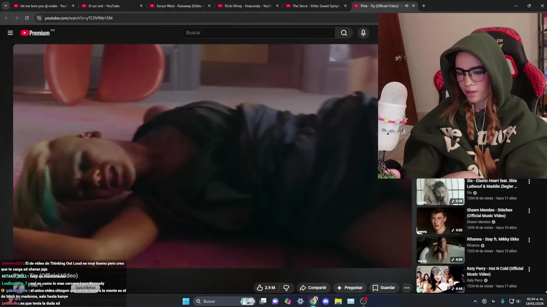Open OBS Studio icon on taskbar
547x307 pixels.
pyautogui.click(x=363, y=301)
